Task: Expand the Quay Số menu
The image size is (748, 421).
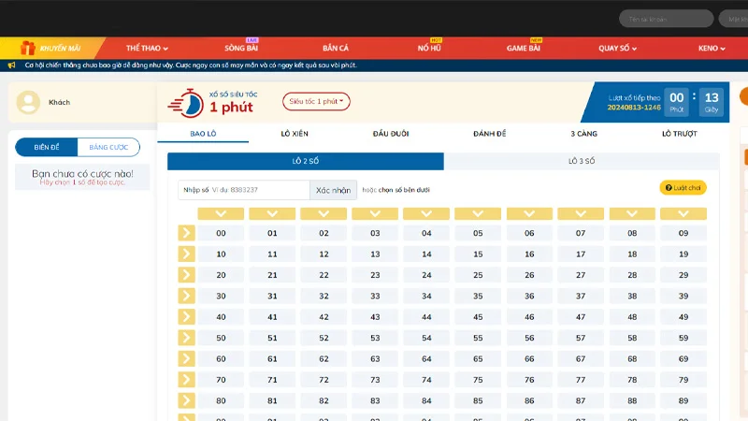Action: pos(617,48)
